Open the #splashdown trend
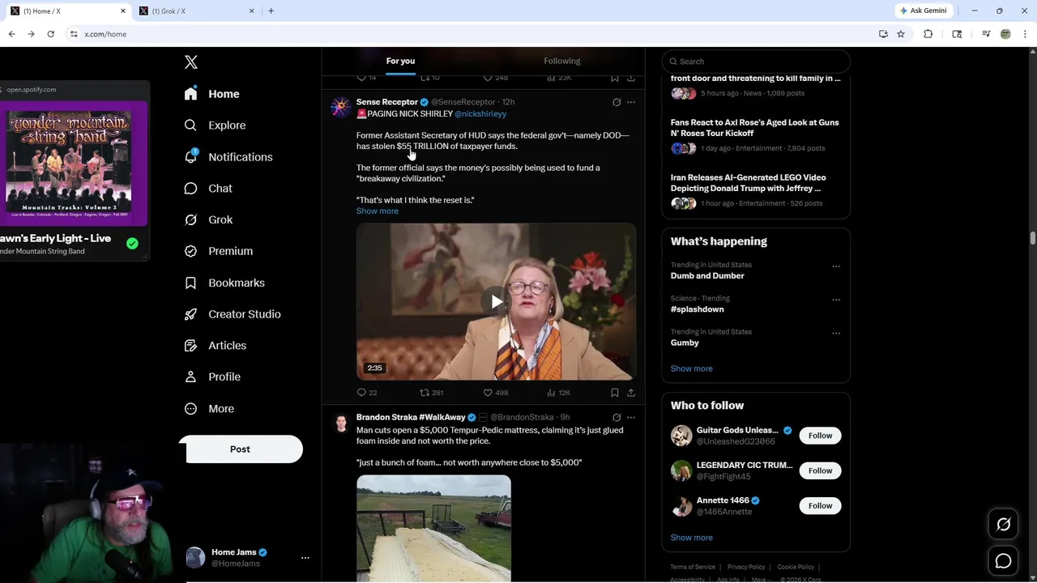 (x=698, y=309)
